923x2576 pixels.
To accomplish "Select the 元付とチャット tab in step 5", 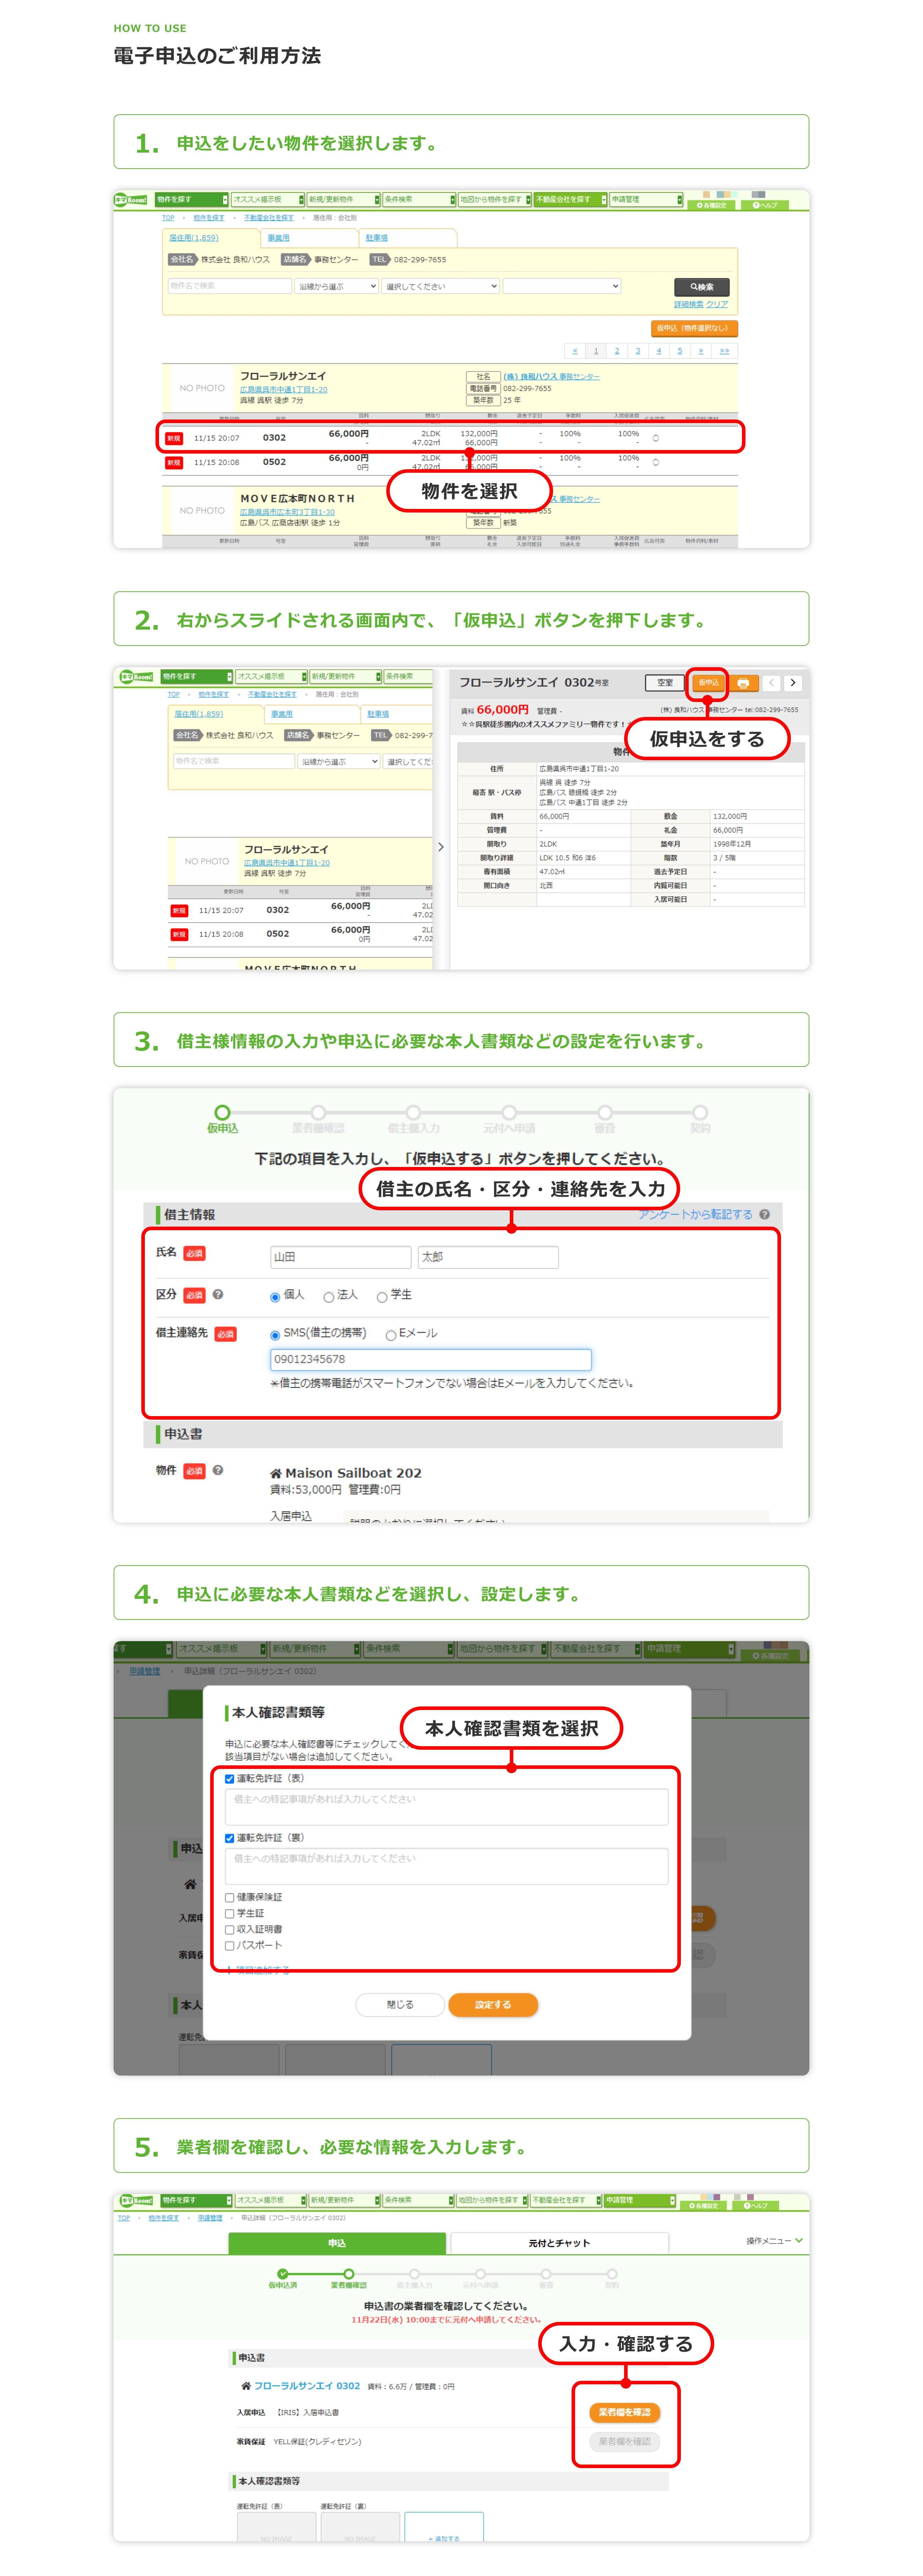I will click(x=559, y=2243).
